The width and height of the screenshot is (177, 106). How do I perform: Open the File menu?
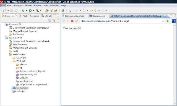(x=3, y=5)
